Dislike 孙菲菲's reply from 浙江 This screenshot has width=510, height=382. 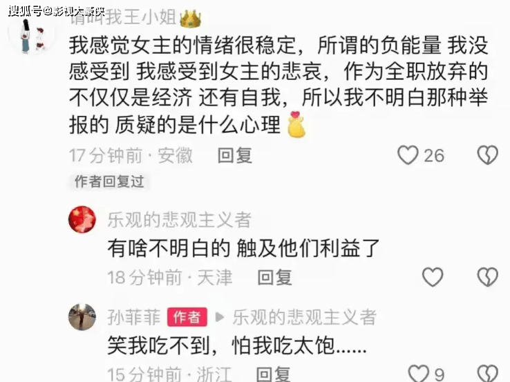pyautogui.click(x=488, y=373)
